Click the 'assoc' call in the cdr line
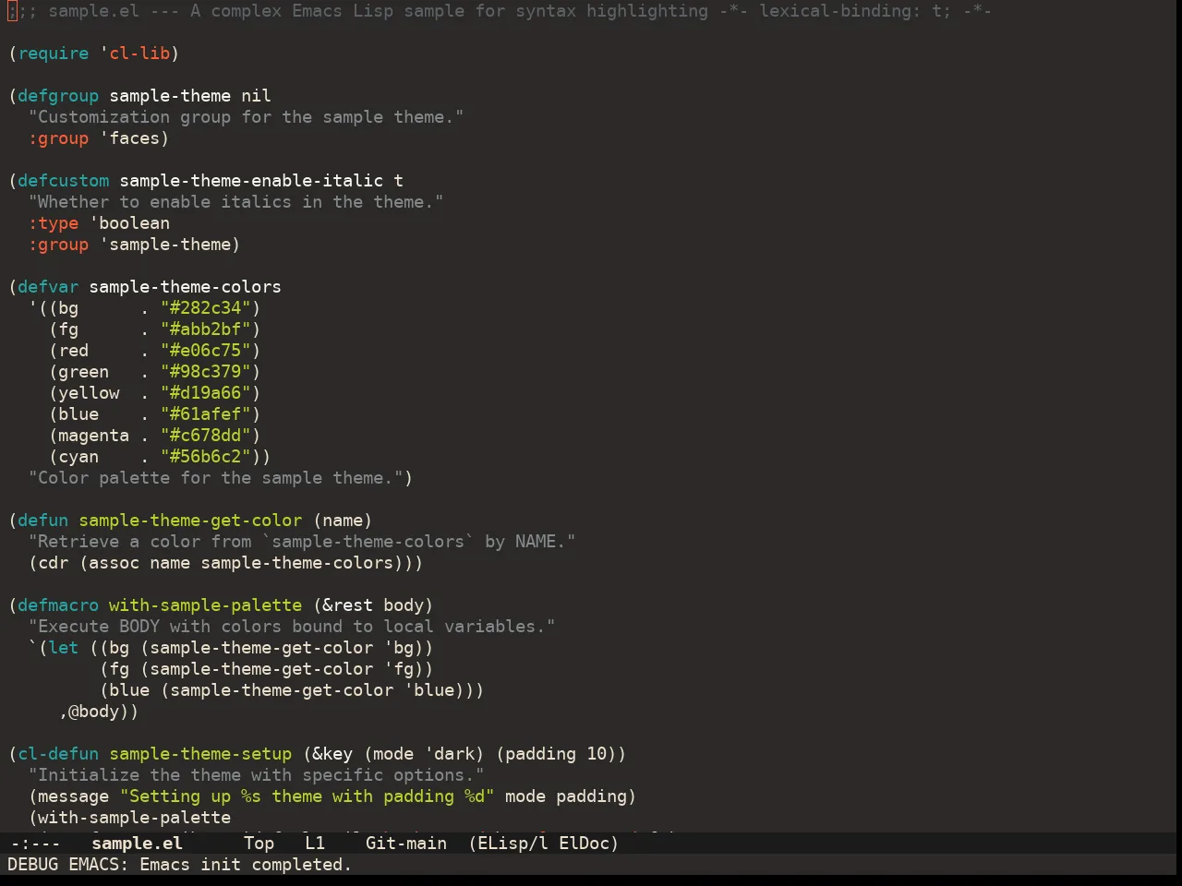The height and width of the screenshot is (886, 1182). (115, 563)
